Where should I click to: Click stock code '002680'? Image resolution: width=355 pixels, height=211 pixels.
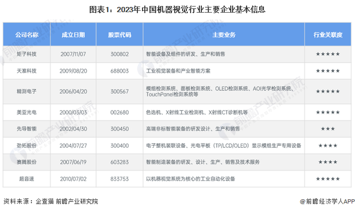coord(120,112)
